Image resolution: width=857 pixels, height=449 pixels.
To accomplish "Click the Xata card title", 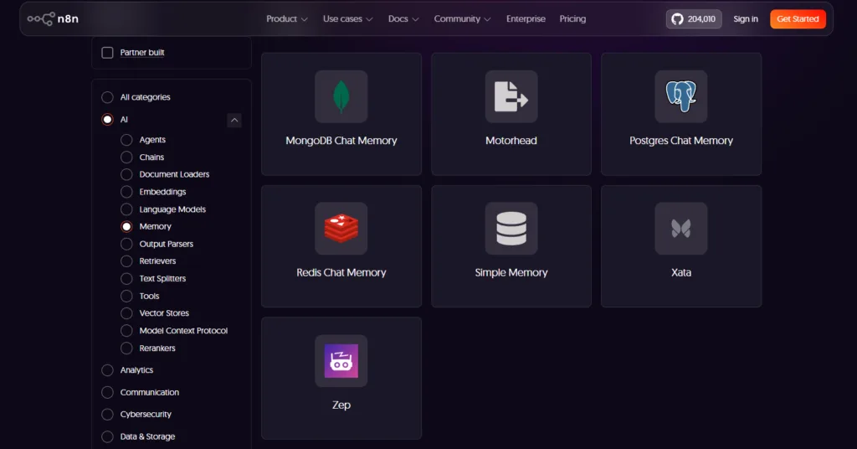I will (681, 272).
